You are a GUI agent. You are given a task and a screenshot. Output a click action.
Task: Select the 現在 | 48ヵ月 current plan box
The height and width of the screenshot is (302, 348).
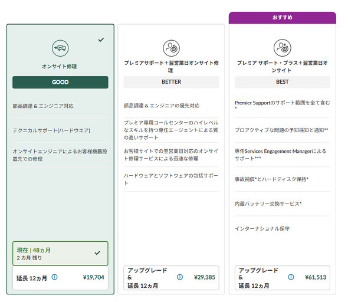[60, 254]
